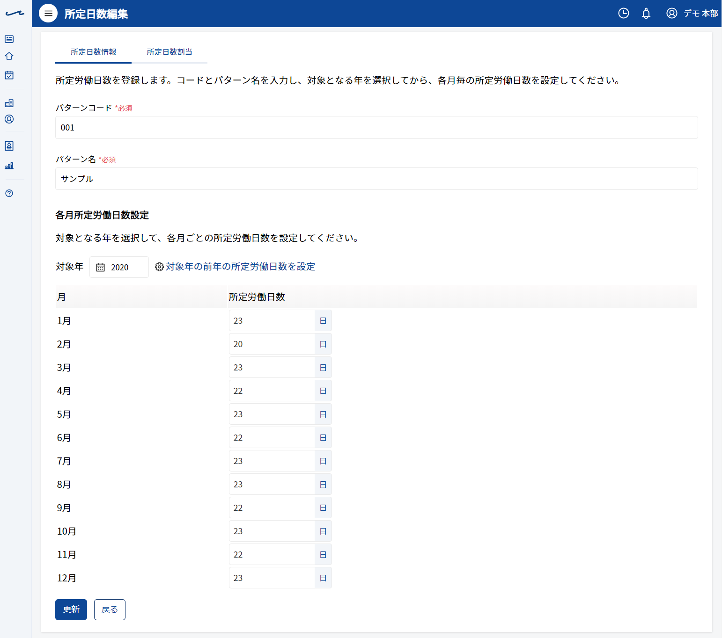Open the デモ 本部 user account menu

pos(692,14)
